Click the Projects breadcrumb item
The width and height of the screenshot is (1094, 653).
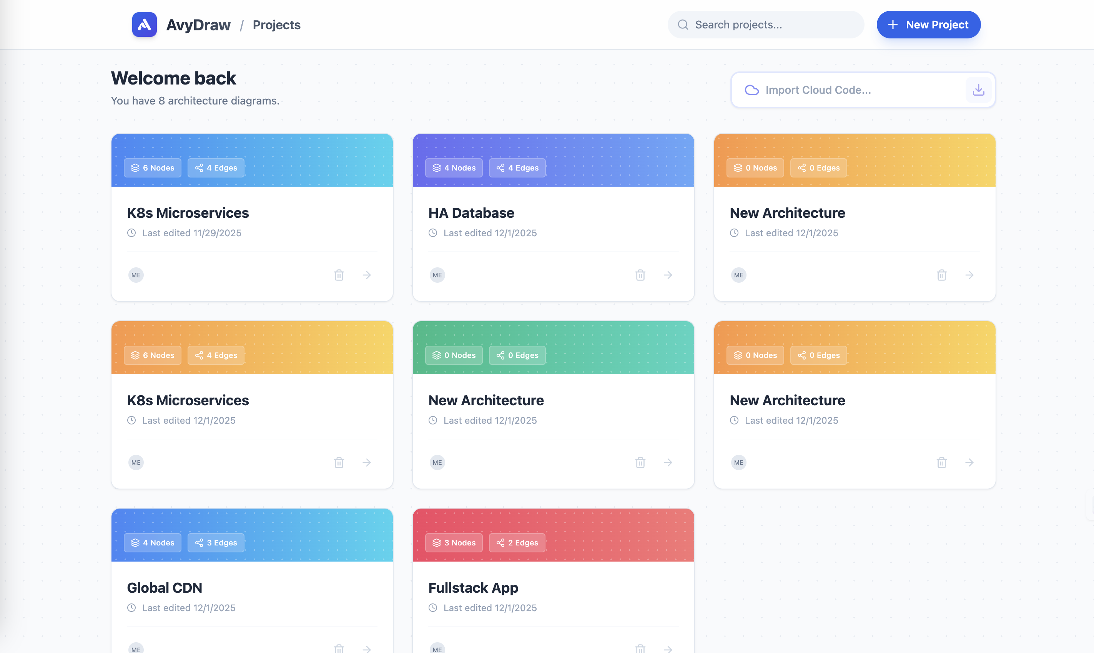pos(276,25)
